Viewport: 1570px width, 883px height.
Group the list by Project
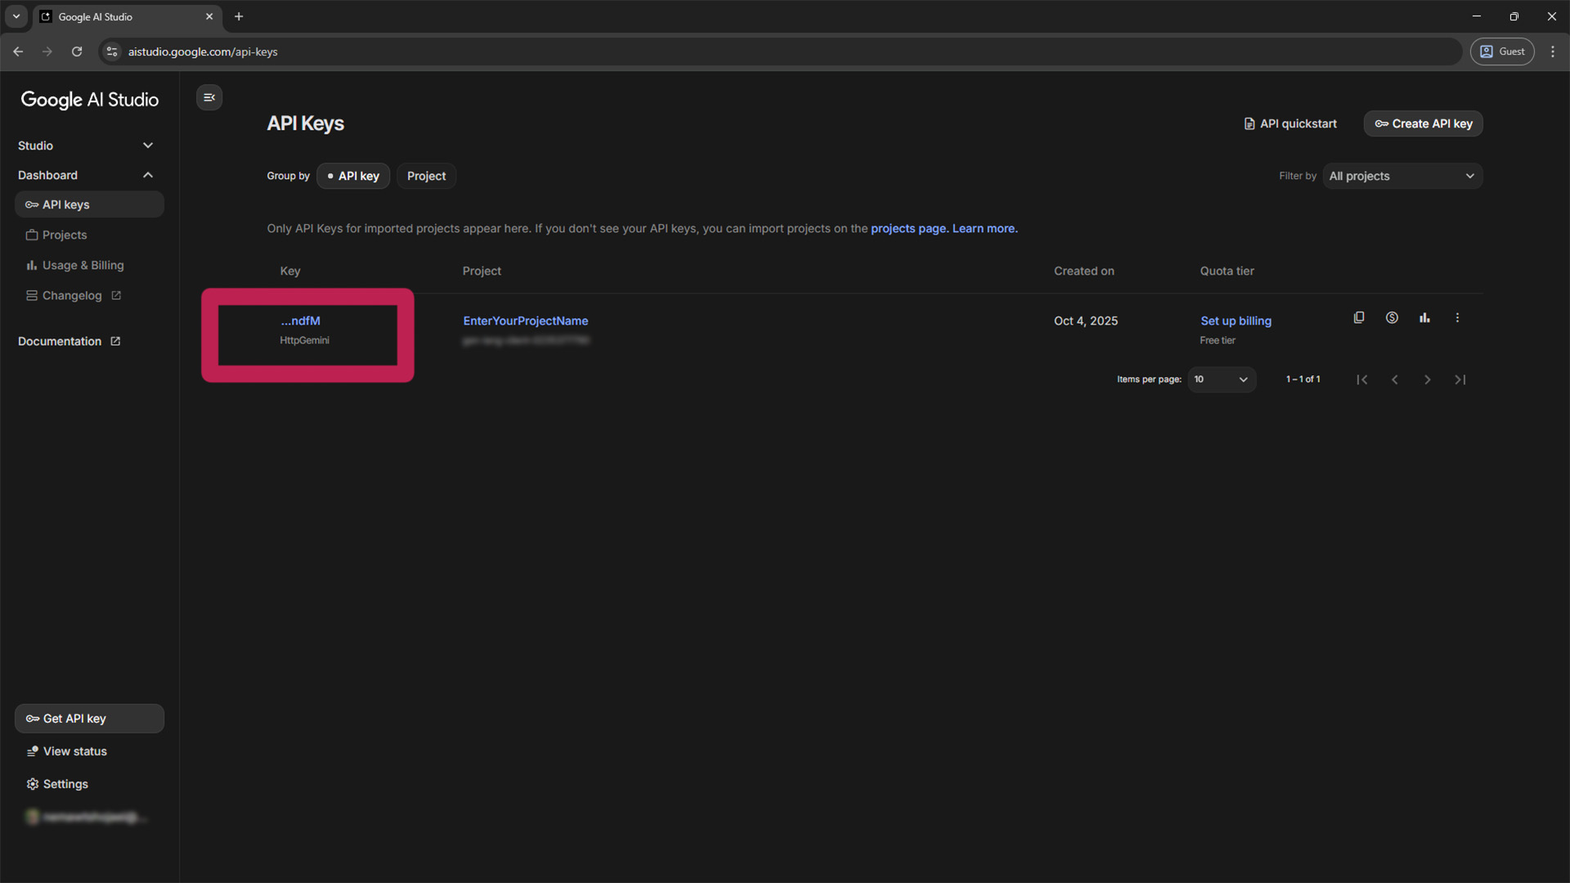[426, 176]
